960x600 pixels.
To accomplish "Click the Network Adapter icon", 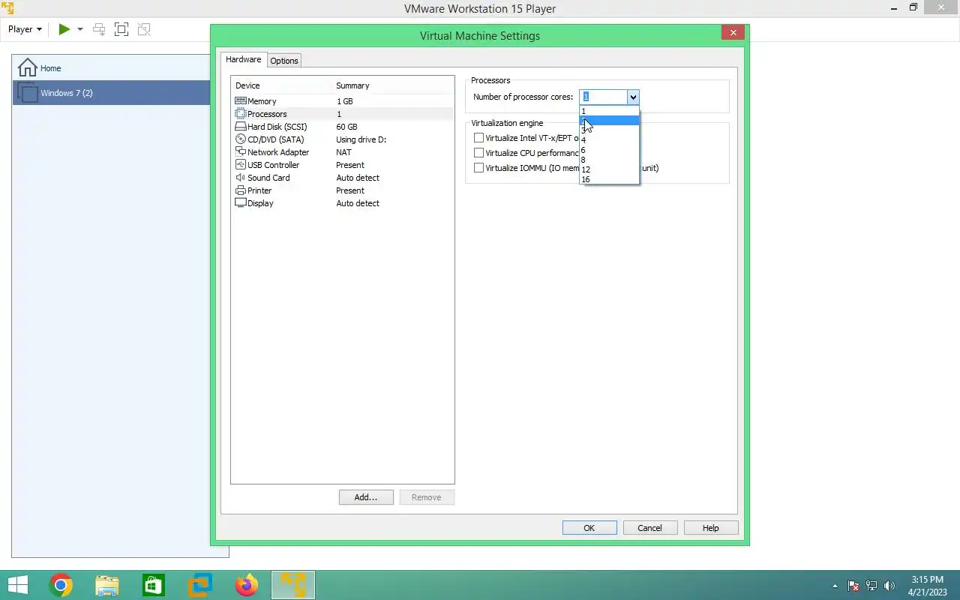I will [x=241, y=152].
